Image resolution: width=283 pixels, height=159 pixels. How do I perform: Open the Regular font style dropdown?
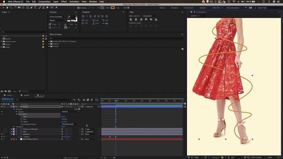(57, 20)
